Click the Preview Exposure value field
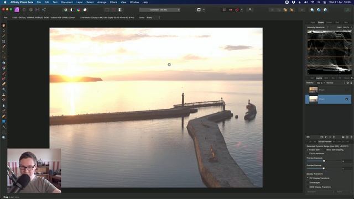Viewport: 354px width, 199px height. coord(347,161)
